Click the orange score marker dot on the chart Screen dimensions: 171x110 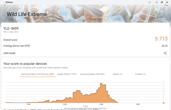(x=164, y=103)
